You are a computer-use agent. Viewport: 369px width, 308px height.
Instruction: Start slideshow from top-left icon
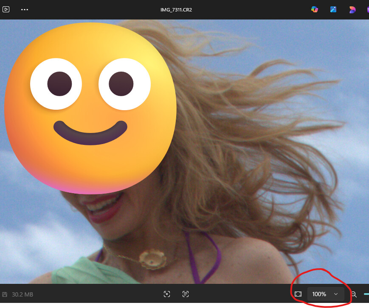pos(6,9)
